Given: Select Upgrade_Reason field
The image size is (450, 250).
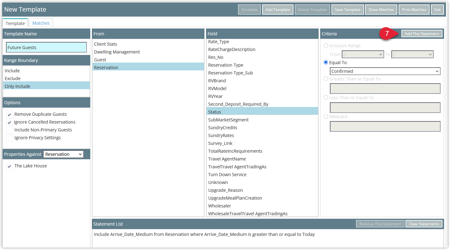Looking at the screenshot, I should click(262, 190).
